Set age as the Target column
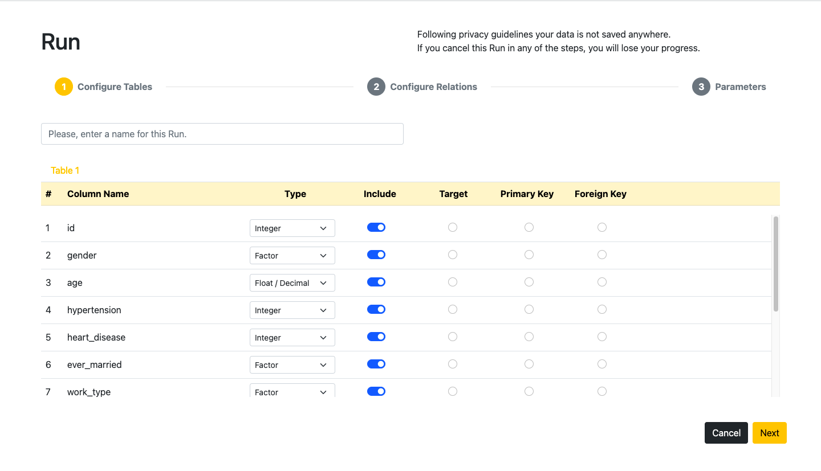This screenshot has height=471, width=821. [453, 282]
